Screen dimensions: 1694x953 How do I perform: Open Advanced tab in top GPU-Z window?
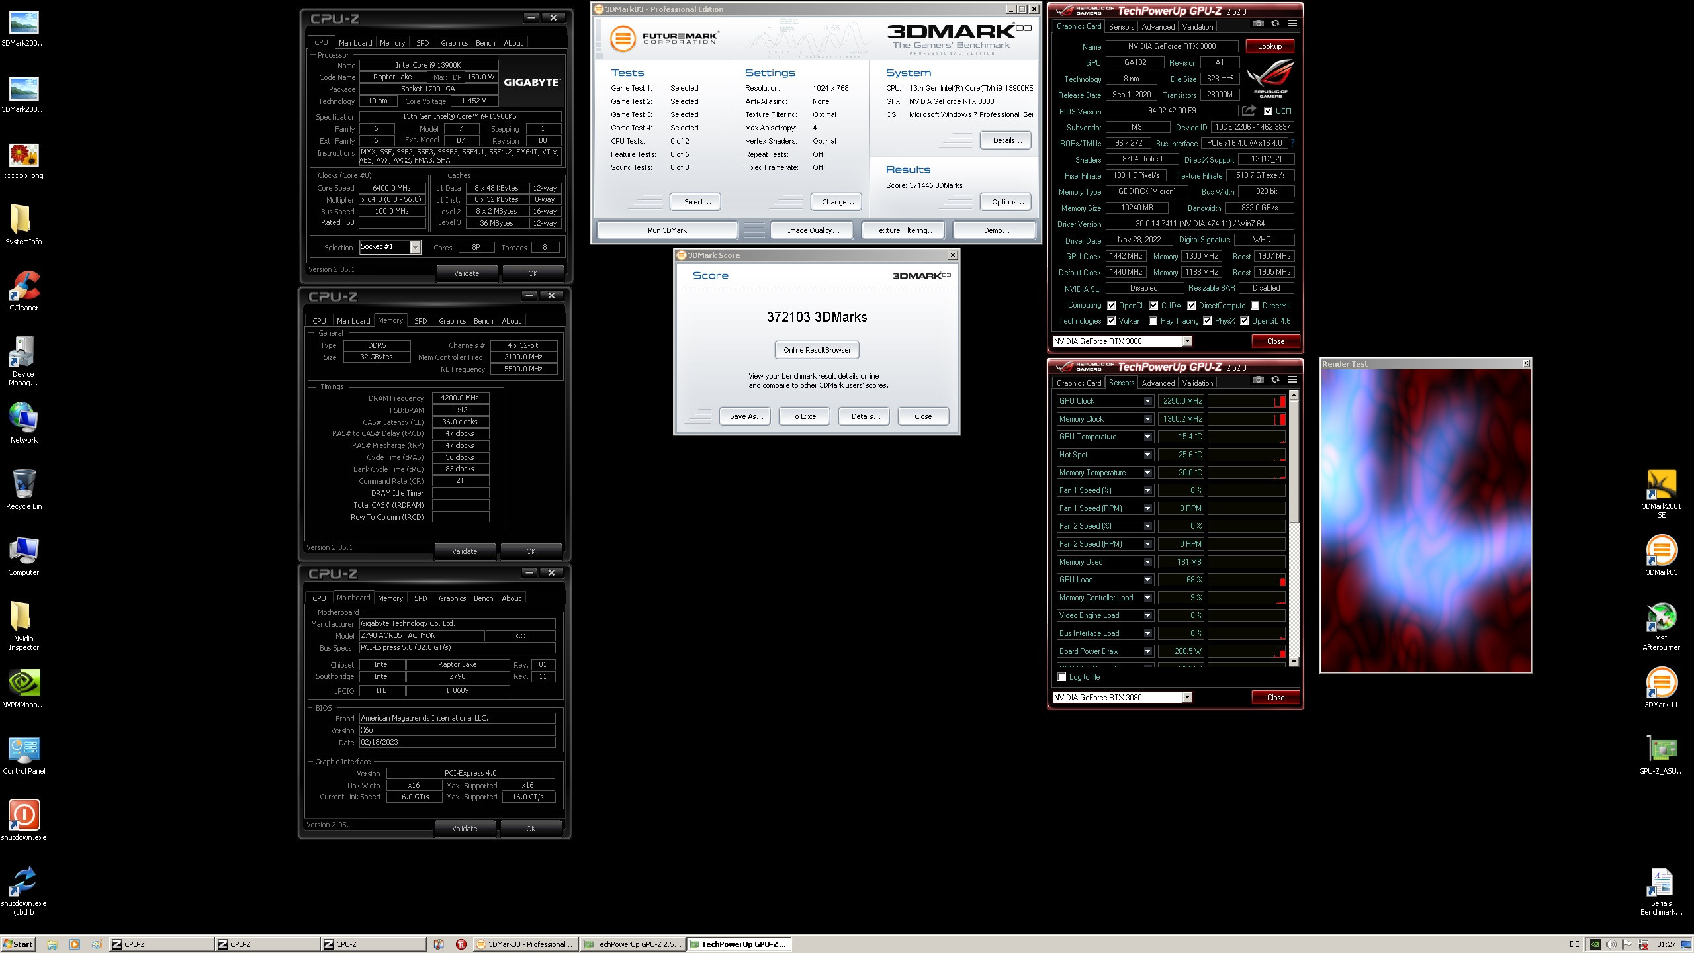1158,27
